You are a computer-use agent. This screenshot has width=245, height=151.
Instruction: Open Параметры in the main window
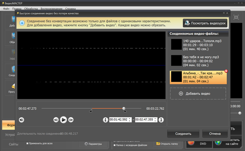click(x=93, y=144)
